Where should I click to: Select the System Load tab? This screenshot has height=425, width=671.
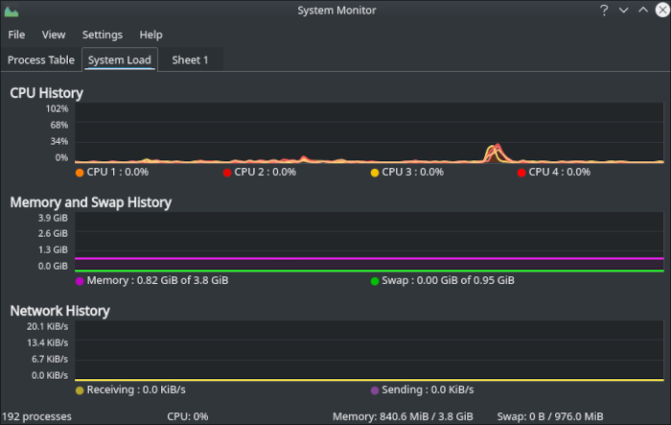[120, 60]
